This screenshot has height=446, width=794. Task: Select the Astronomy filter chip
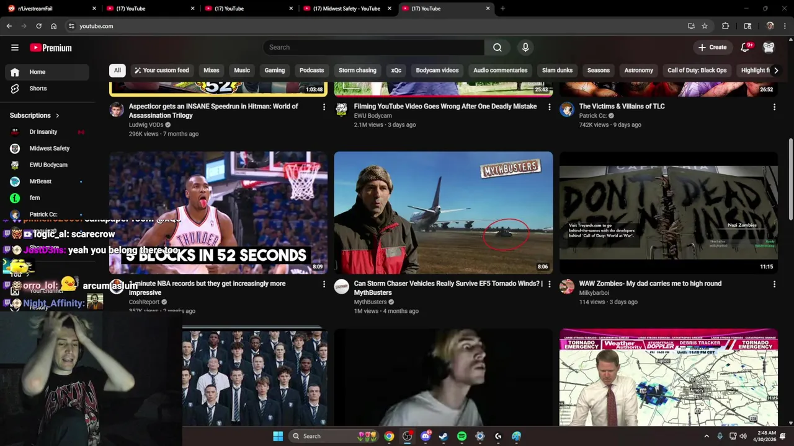point(639,70)
